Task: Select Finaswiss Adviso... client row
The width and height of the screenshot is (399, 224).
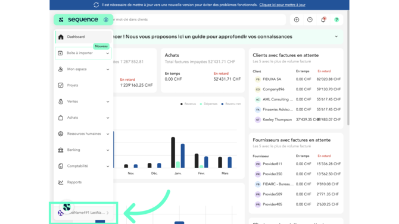Action: [x=297, y=109]
